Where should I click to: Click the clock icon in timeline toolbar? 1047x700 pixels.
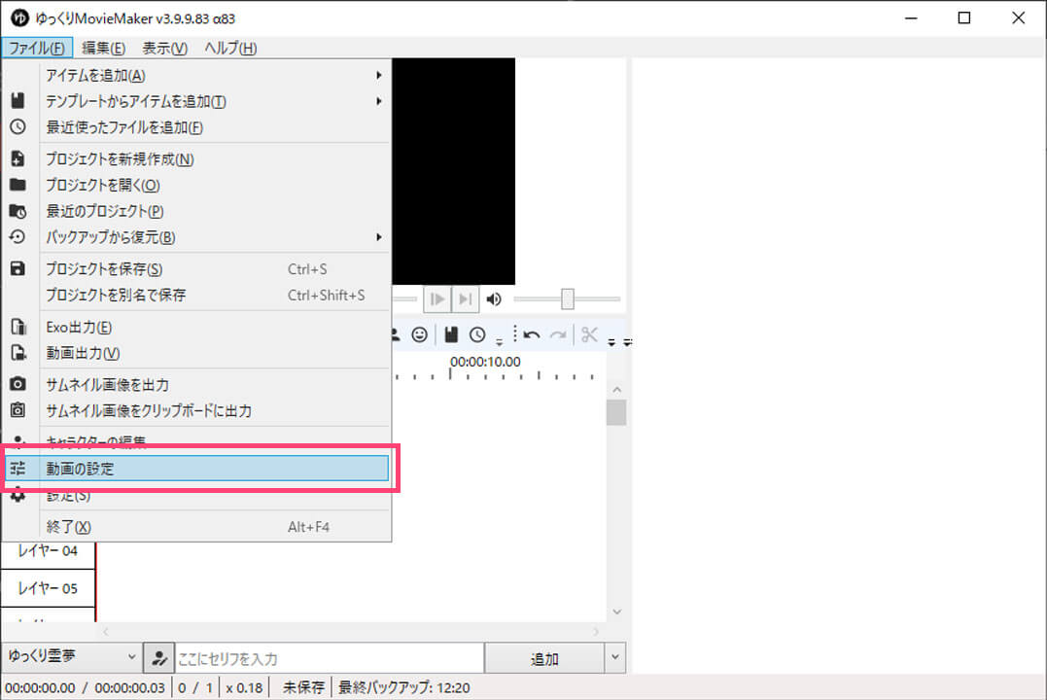[x=477, y=335]
